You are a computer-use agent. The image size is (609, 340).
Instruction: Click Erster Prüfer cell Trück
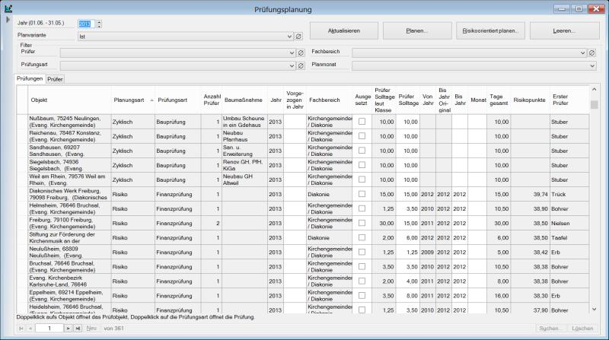(569, 194)
